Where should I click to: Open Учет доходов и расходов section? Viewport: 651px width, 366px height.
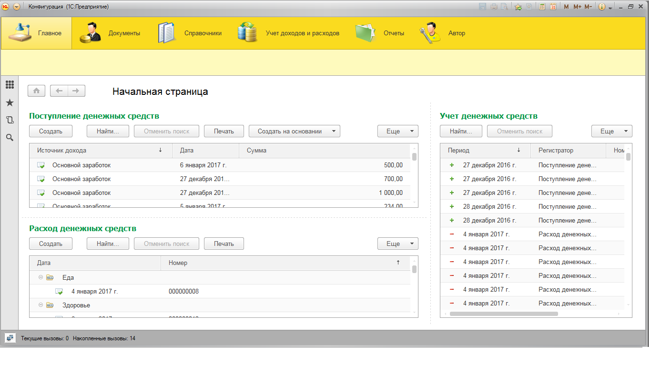click(289, 33)
